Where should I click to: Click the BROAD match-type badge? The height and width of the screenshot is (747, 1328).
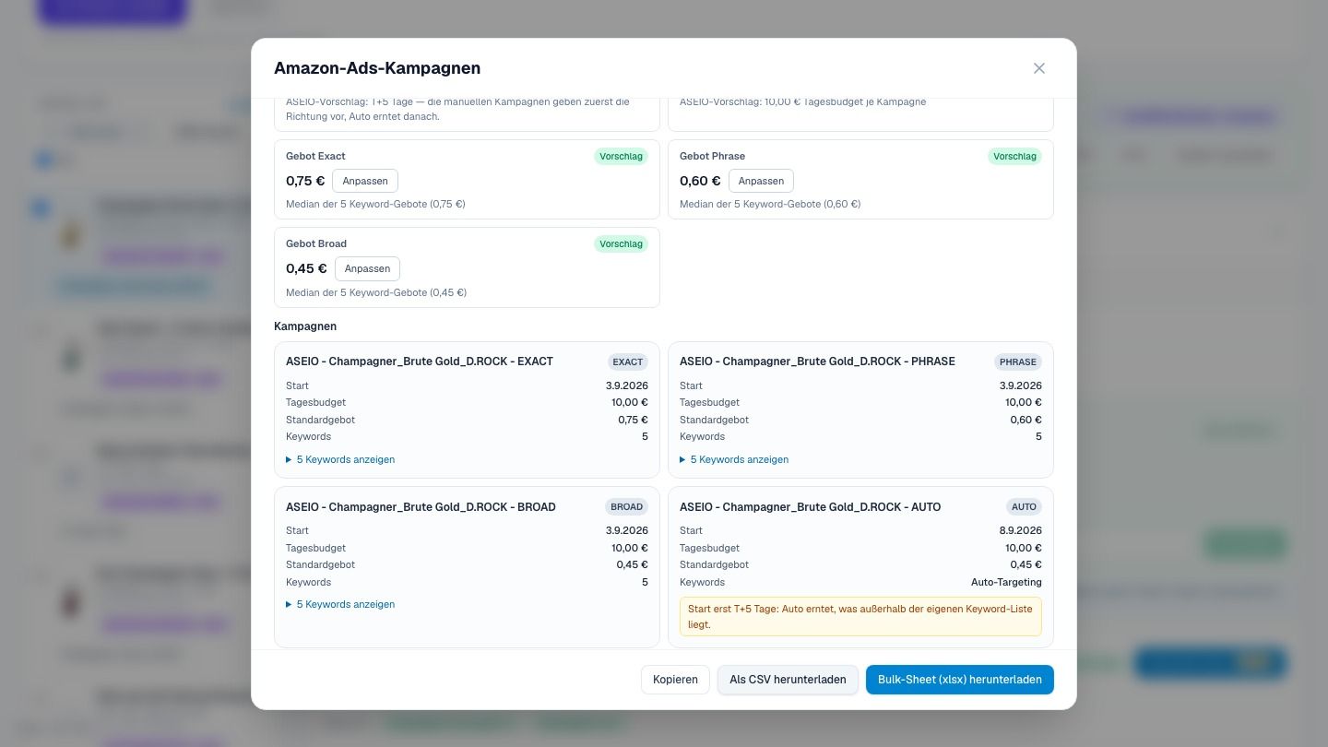pyautogui.click(x=627, y=507)
